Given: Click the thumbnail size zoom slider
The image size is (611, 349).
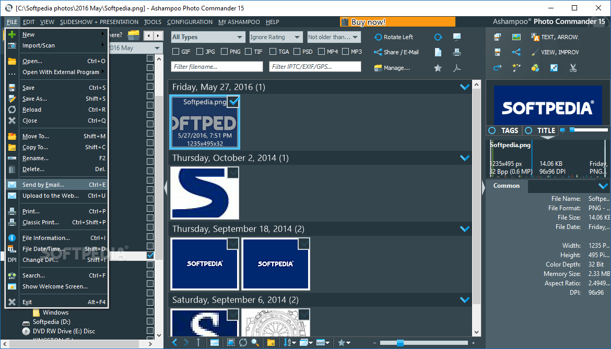Looking at the screenshot, I should coord(424,343).
